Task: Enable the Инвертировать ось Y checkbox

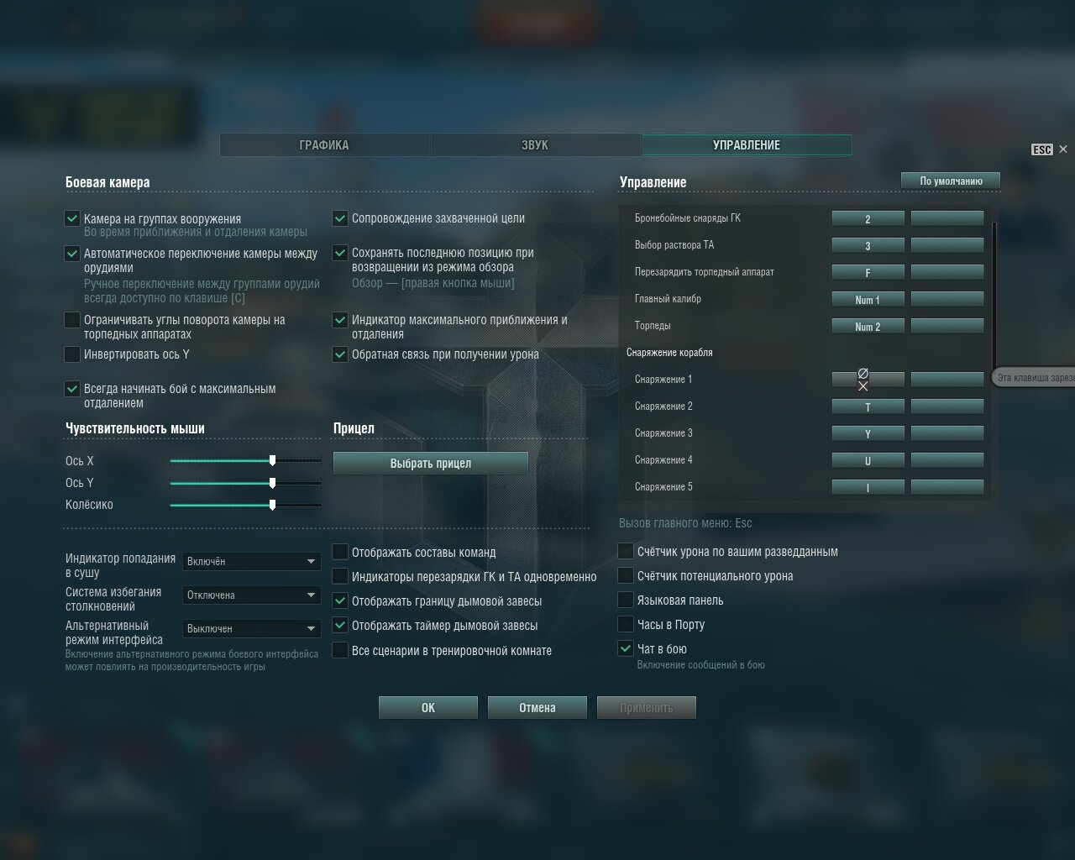Action: tap(73, 354)
